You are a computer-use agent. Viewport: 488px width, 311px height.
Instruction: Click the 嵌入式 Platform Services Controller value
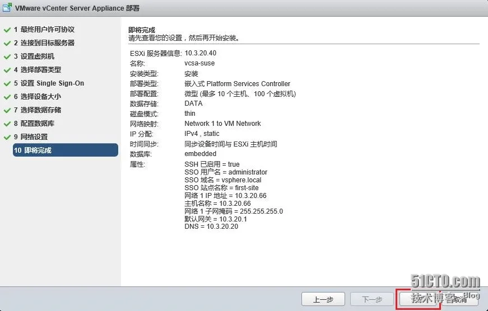pyautogui.click(x=237, y=83)
